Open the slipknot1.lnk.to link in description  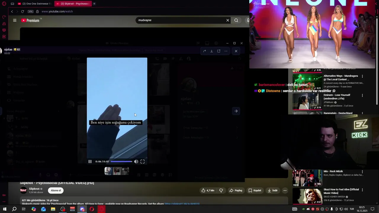(182, 204)
